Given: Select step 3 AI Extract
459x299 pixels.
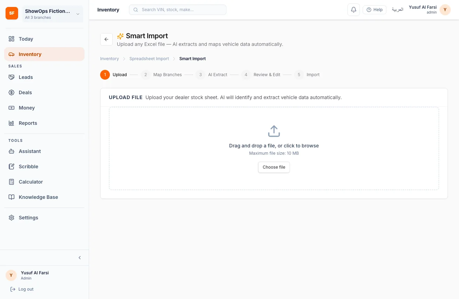Looking at the screenshot, I should point(211,75).
